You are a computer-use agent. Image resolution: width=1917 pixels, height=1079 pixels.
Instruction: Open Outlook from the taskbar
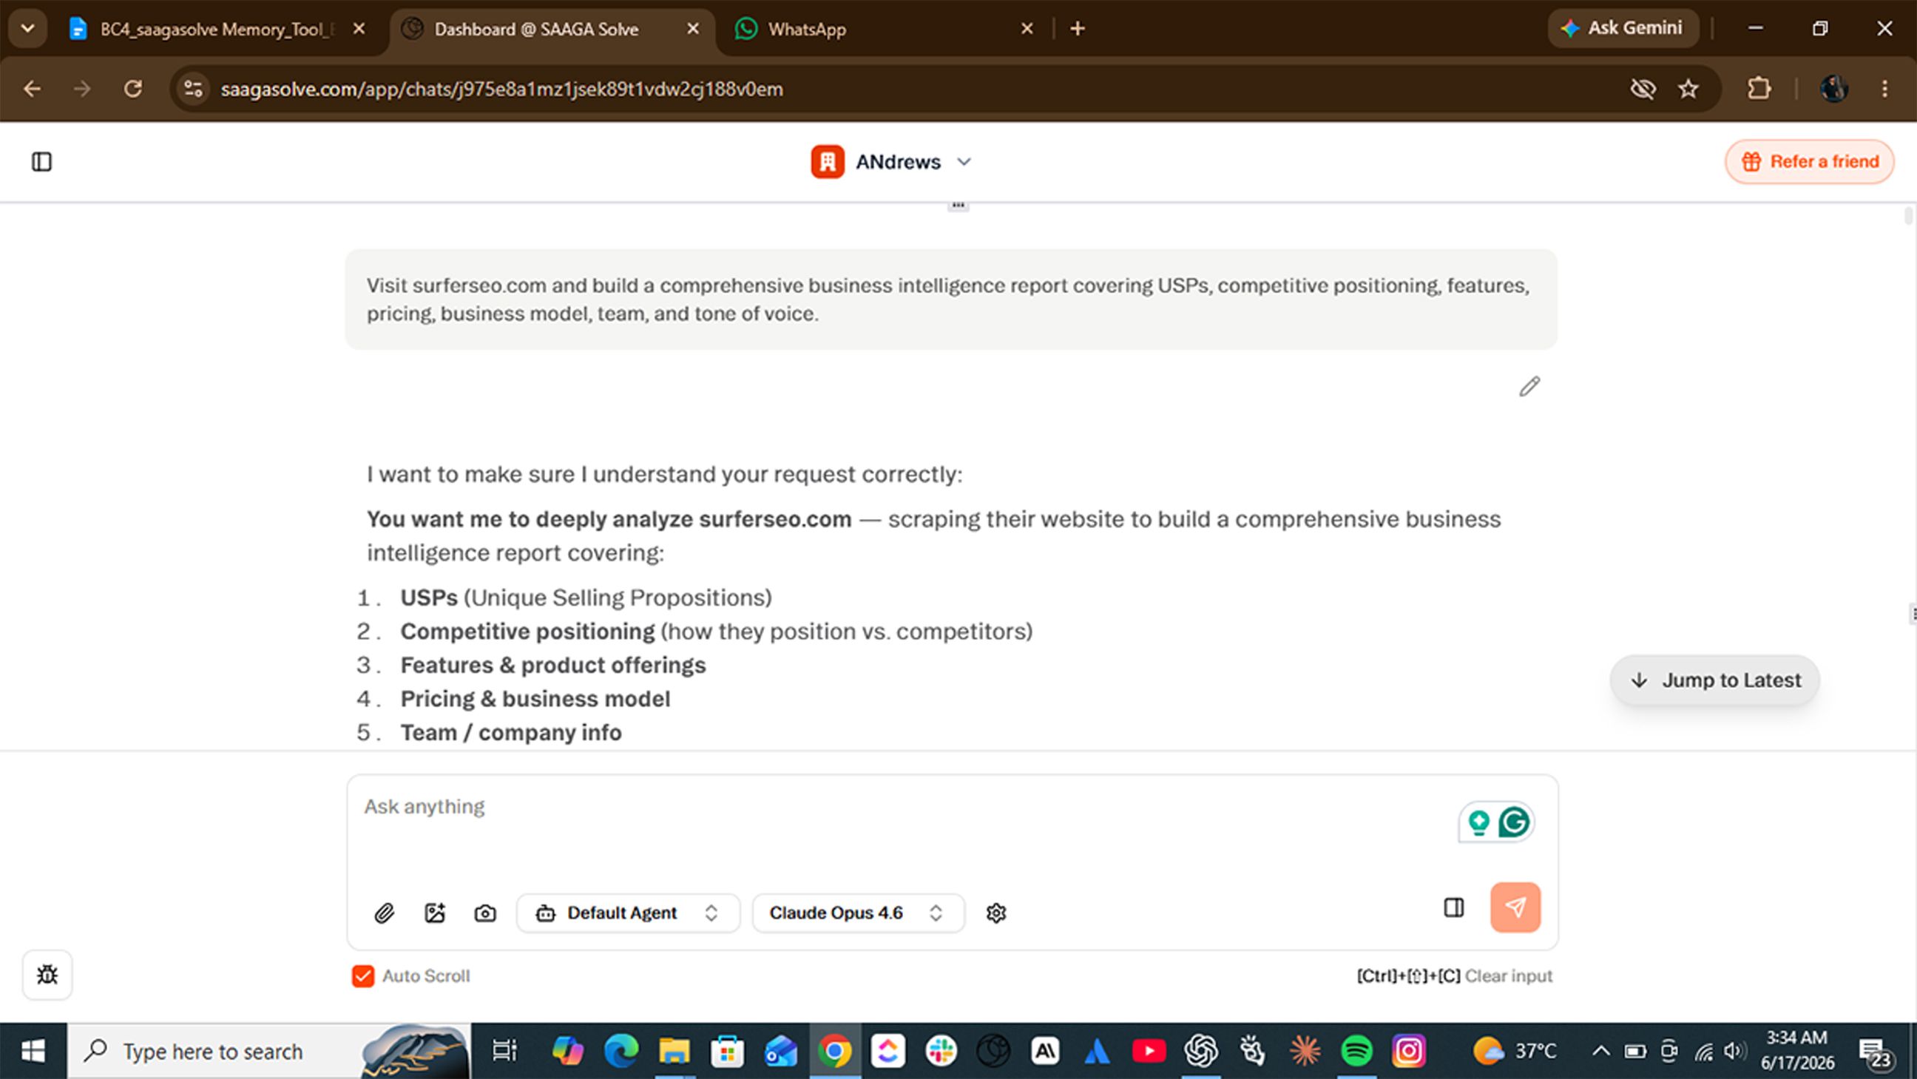coord(781,1051)
